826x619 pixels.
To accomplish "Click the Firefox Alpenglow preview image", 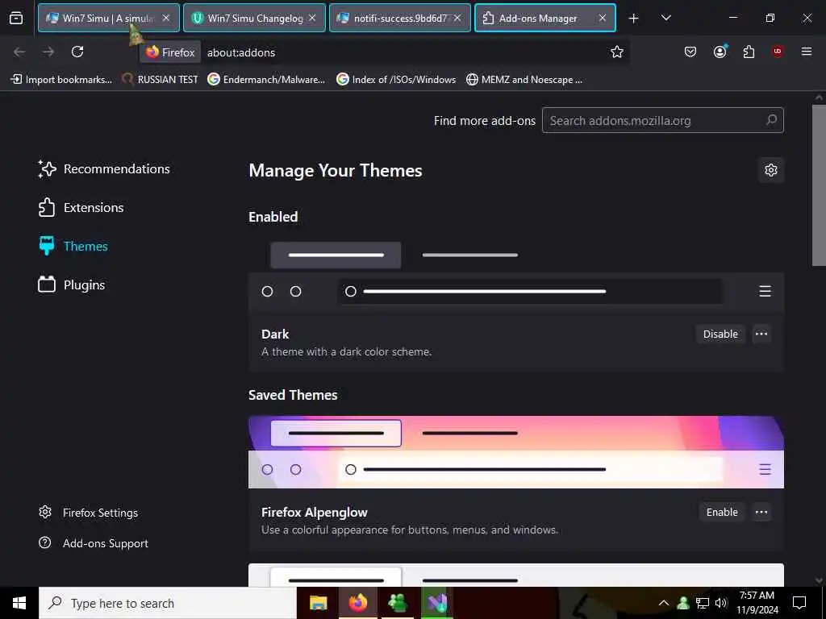I will (x=516, y=452).
